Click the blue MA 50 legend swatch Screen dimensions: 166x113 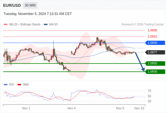pyautogui.click(x=46, y=24)
